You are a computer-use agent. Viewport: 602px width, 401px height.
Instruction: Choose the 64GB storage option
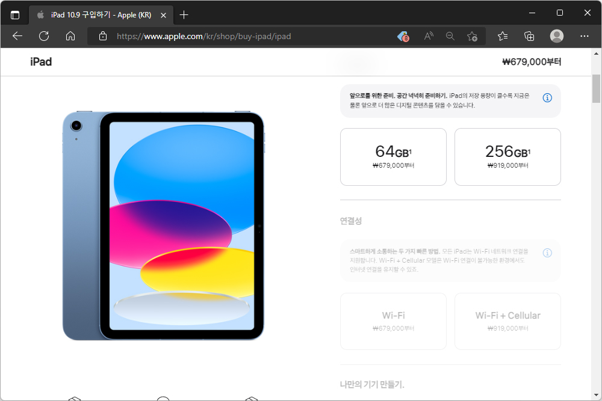click(x=393, y=157)
